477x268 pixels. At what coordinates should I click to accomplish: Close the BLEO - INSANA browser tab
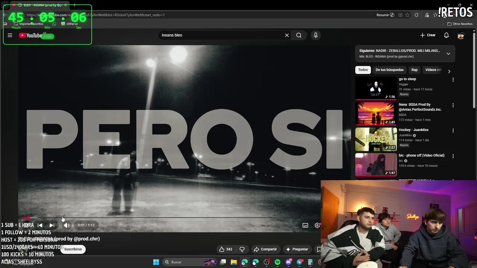pyautogui.click(x=66, y=5)
